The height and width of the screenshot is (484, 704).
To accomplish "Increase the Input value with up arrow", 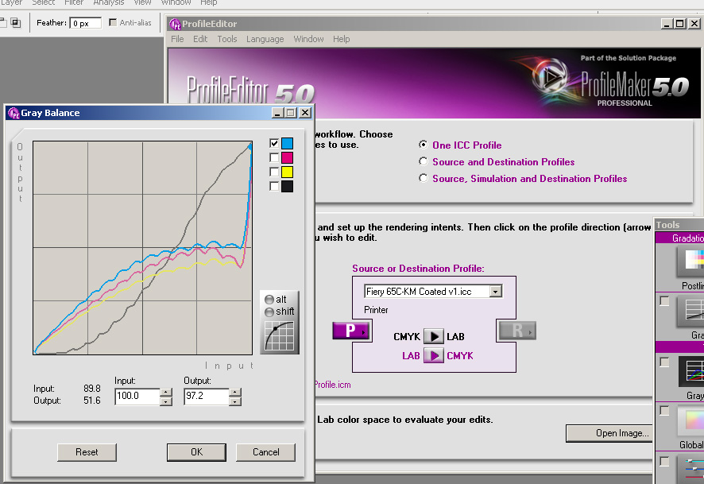I will [166, 393].
